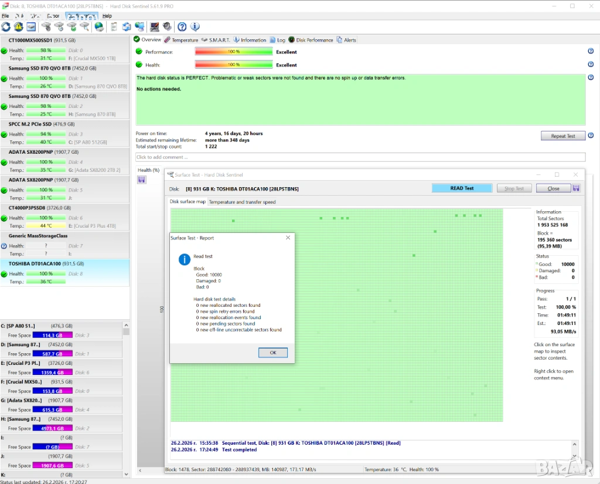Click the save icon next to the Close button
This screenshot has height=484, width=600.
pos(576,188)
